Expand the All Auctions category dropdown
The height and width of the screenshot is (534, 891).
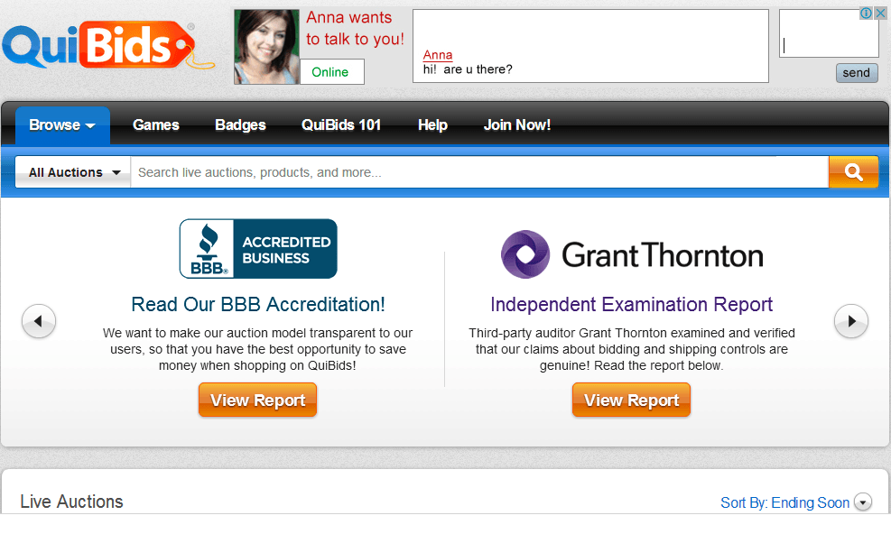pyautogui.click(x=73, y=172)
